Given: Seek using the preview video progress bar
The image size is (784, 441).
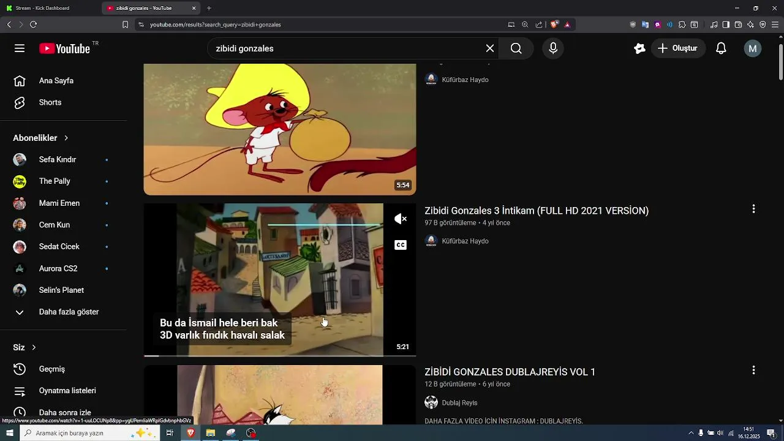Looking at the screenshot, I should [280, 355].
